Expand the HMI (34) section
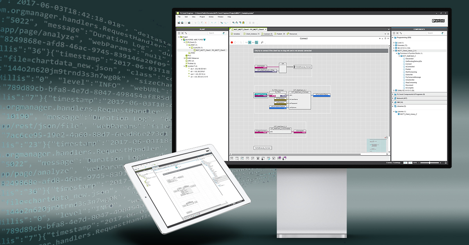Image resolution: width=469 pixels, height=245 pixels. (392, 102)
